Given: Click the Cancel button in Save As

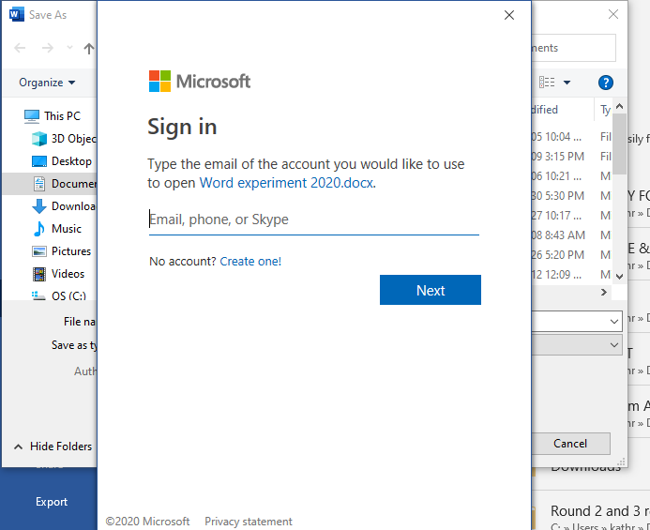Looking at the screenshot, I should coord(570,444).
